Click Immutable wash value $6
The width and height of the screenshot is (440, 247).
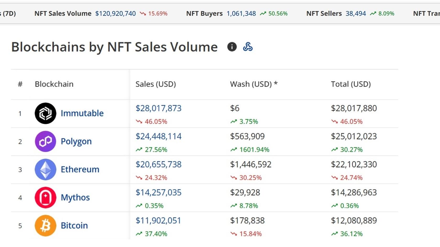(235, 108)
